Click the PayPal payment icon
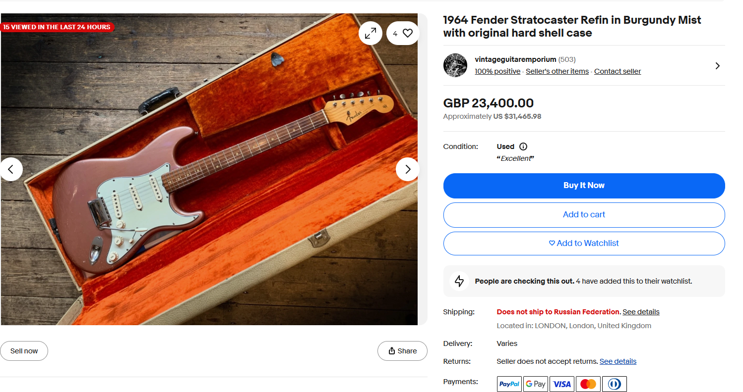Image resolution: width=743 pixels, height=392 pixels. tap(509, 384)
